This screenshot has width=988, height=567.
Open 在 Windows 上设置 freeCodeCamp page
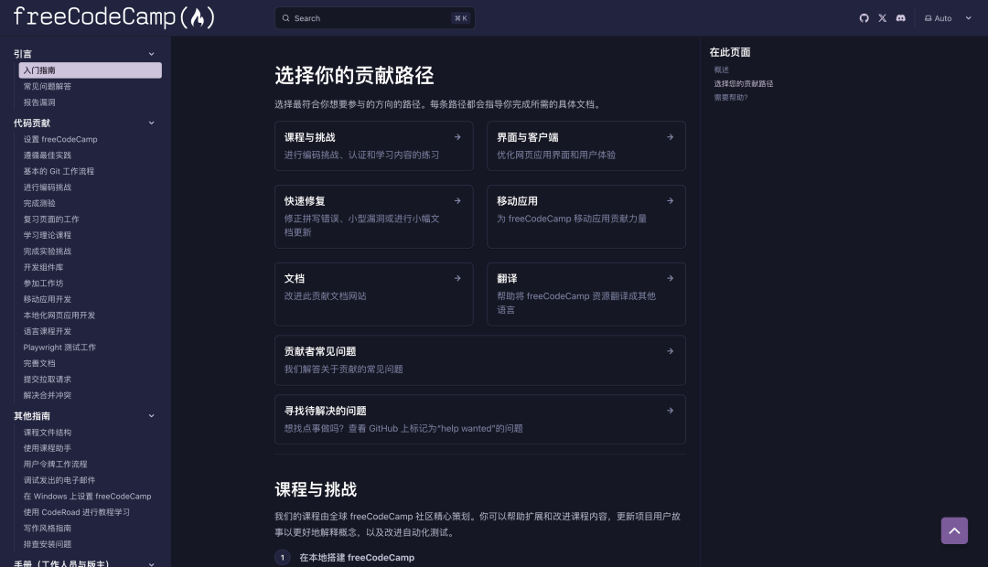[x=87, y=497]
